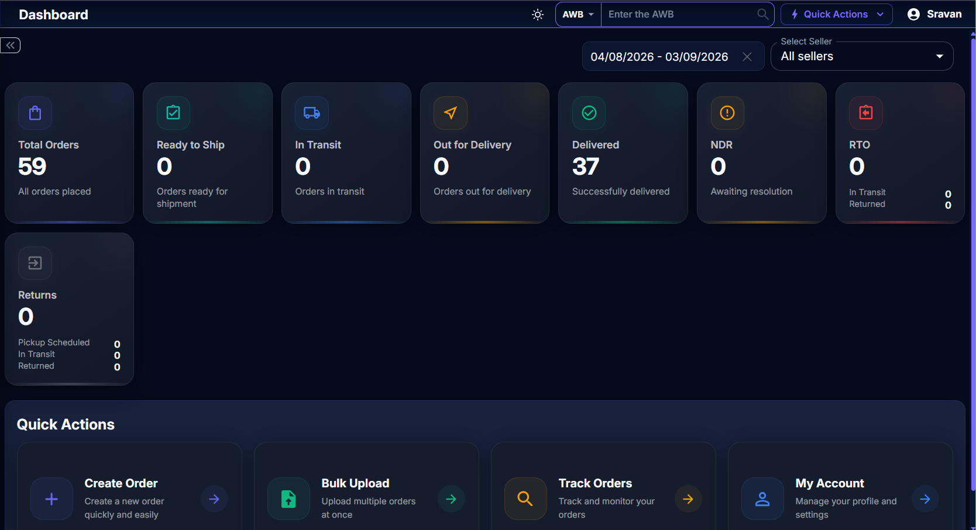
Task: Expand the Select Seller dropdown
Action: (x=862, y=57)
